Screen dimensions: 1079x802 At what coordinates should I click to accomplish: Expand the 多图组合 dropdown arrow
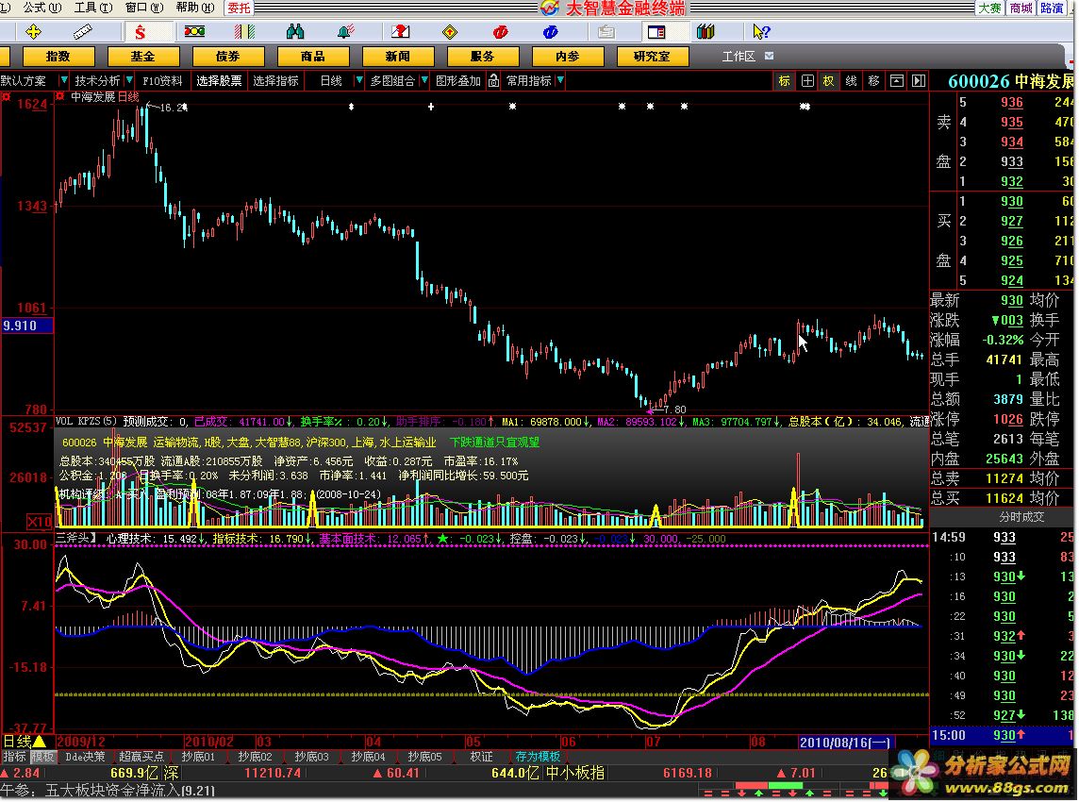point(423,80)
